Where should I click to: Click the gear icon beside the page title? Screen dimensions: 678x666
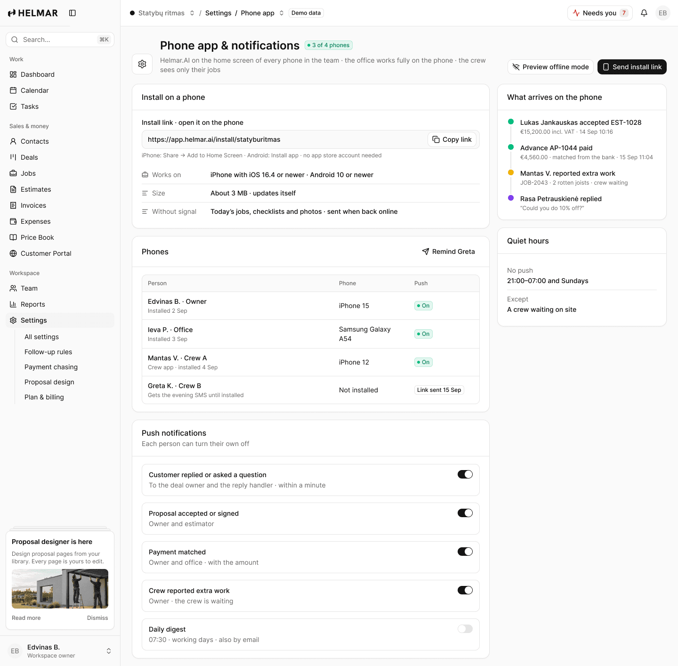point(142,64)
